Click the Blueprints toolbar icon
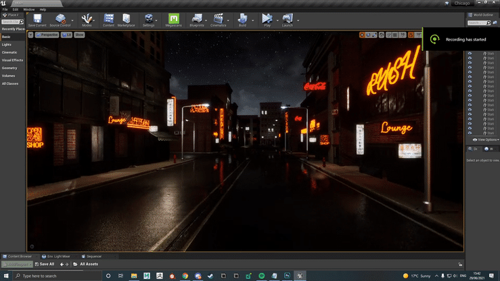 pos(197,20)
